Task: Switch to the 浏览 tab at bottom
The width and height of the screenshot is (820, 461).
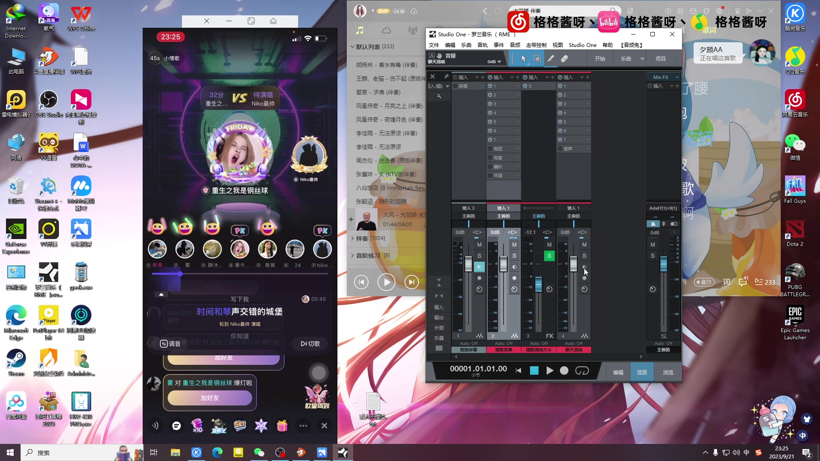Action: coord(668,372)
